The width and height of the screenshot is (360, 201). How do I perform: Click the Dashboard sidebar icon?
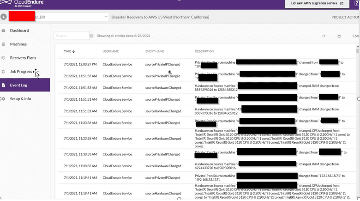pyautogui.click(x=3, y=30)
